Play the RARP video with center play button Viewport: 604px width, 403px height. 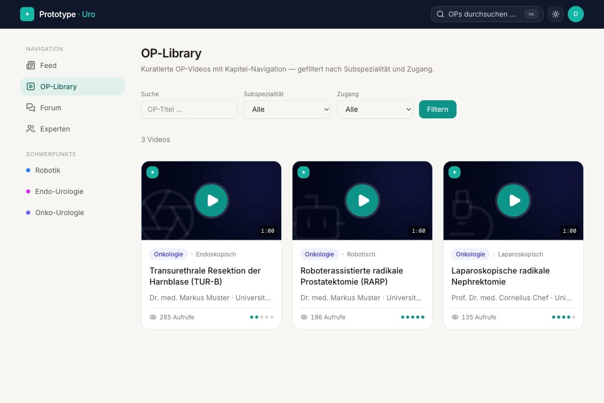click(x=362, y=200)
